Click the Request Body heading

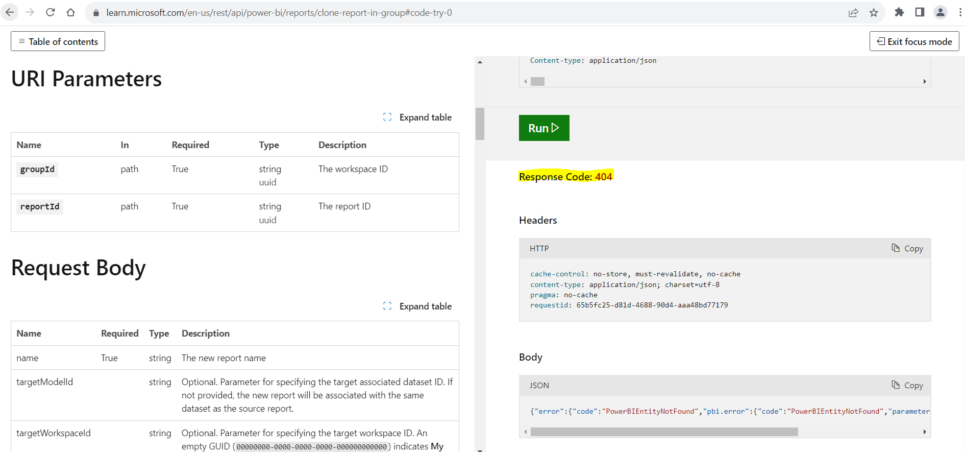78,268
